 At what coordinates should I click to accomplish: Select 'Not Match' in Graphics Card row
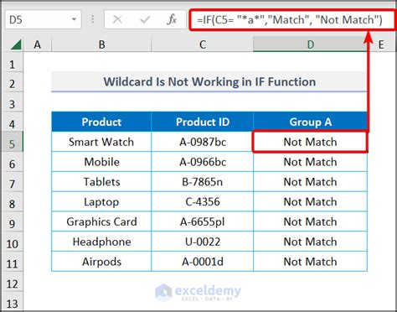(x=310, y=221)
